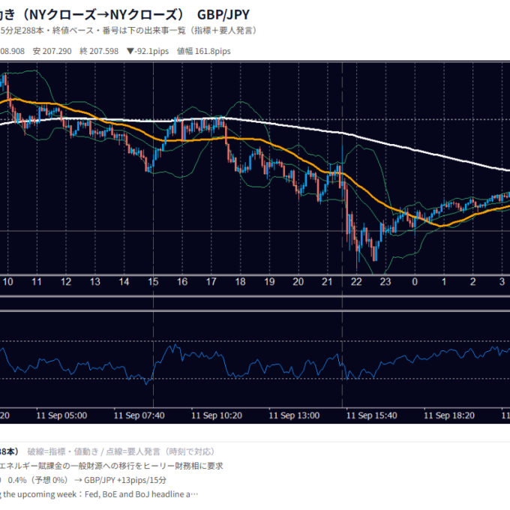Click hour label 13 on chart axis
The height and width of the screenshot is (510, 510).
click(95, 282)
